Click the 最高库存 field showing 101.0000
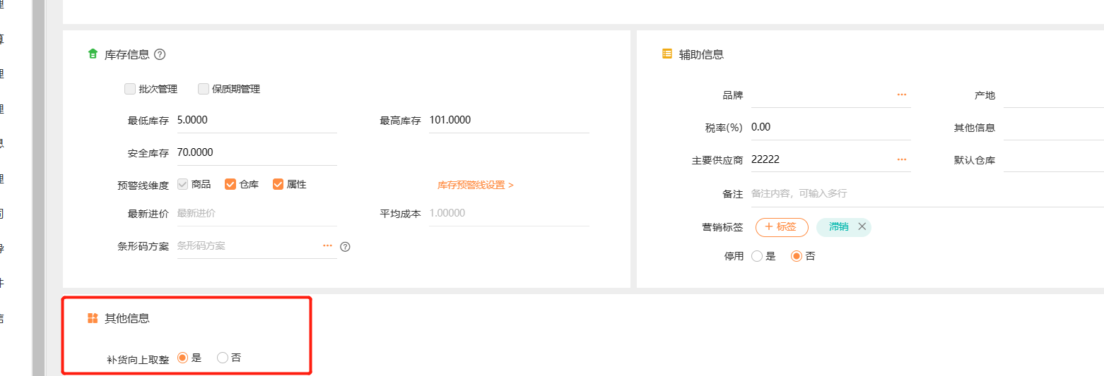The height and width of the screenshot is (376, 1104). (x=509, y=121)
